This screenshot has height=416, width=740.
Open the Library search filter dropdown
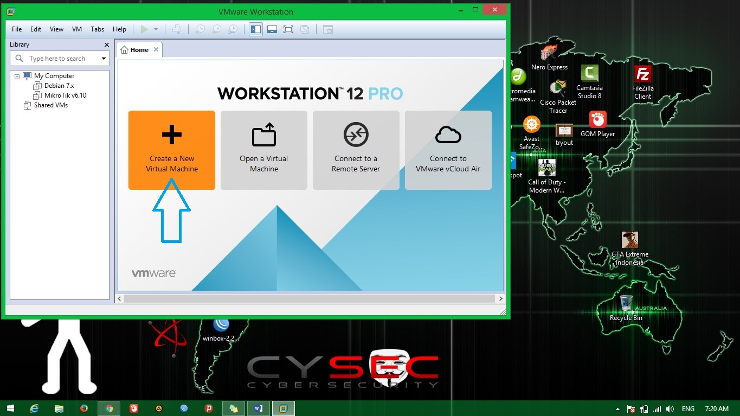pyautogui.click(x=104, y=59)
